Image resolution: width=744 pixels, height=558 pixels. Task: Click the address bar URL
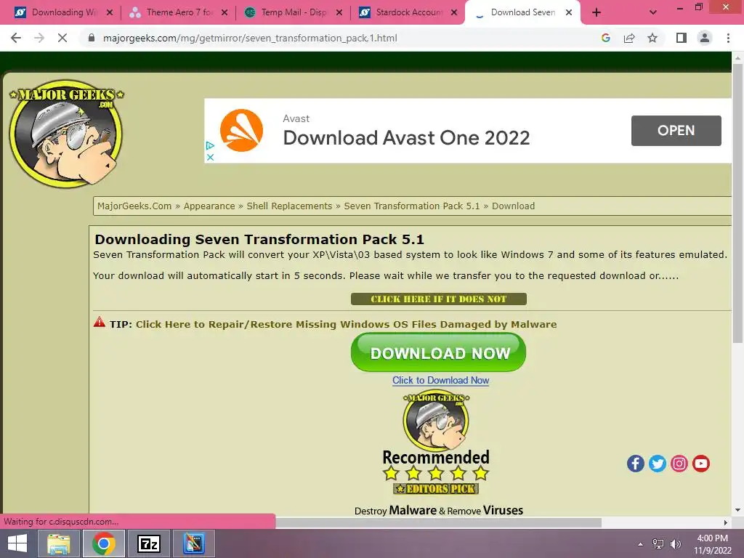click(250, 38)
